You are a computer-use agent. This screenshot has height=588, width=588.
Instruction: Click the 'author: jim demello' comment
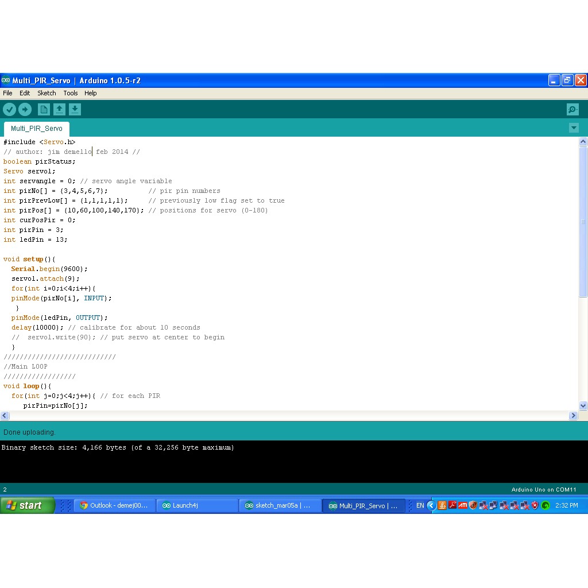click(x=72, y=152)
